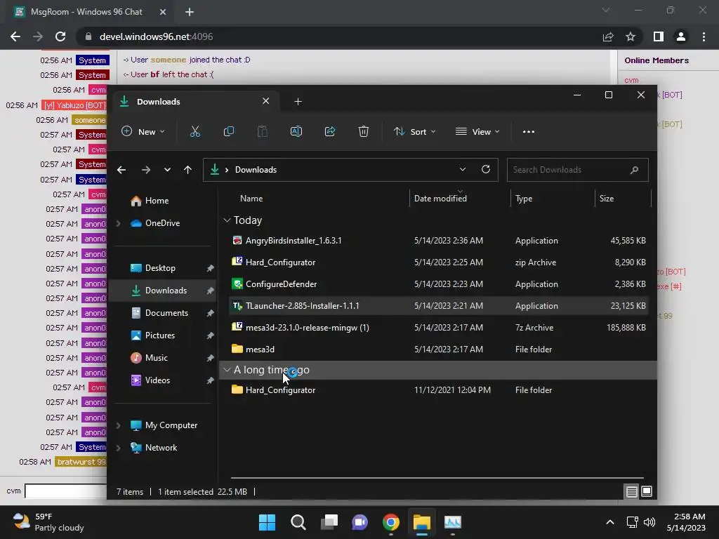Go up one folder level arrow
This screenshot has width=719, height=539.
pyautogui.click(x=187, y=170)
